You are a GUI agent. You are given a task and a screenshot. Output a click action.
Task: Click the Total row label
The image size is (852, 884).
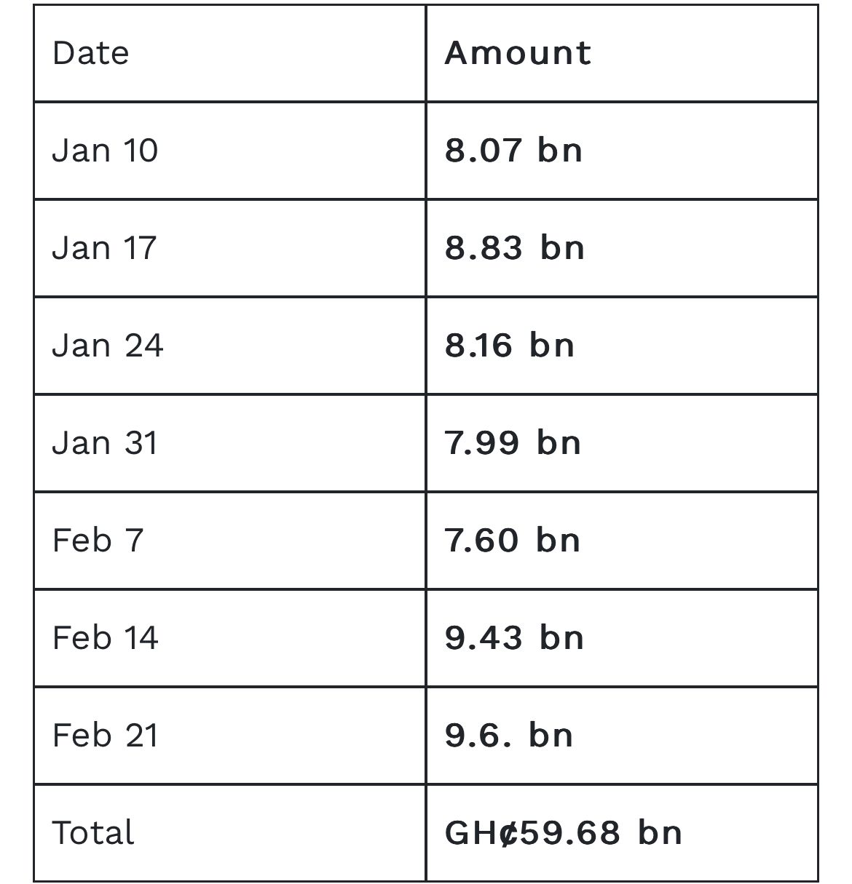(x=93, y=832)
